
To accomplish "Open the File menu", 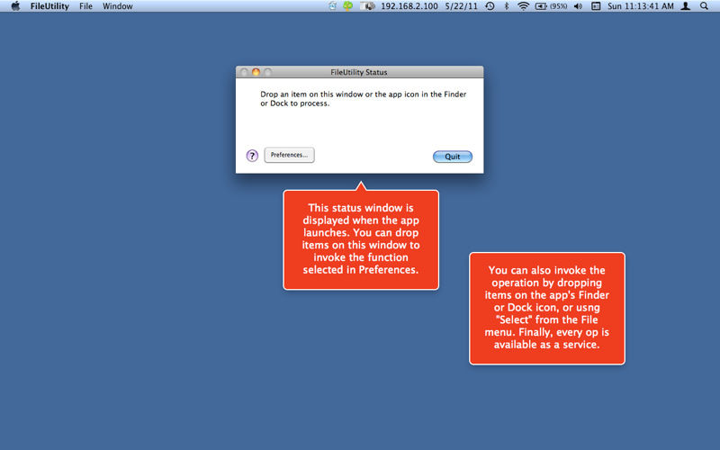I will click(85, 6).
